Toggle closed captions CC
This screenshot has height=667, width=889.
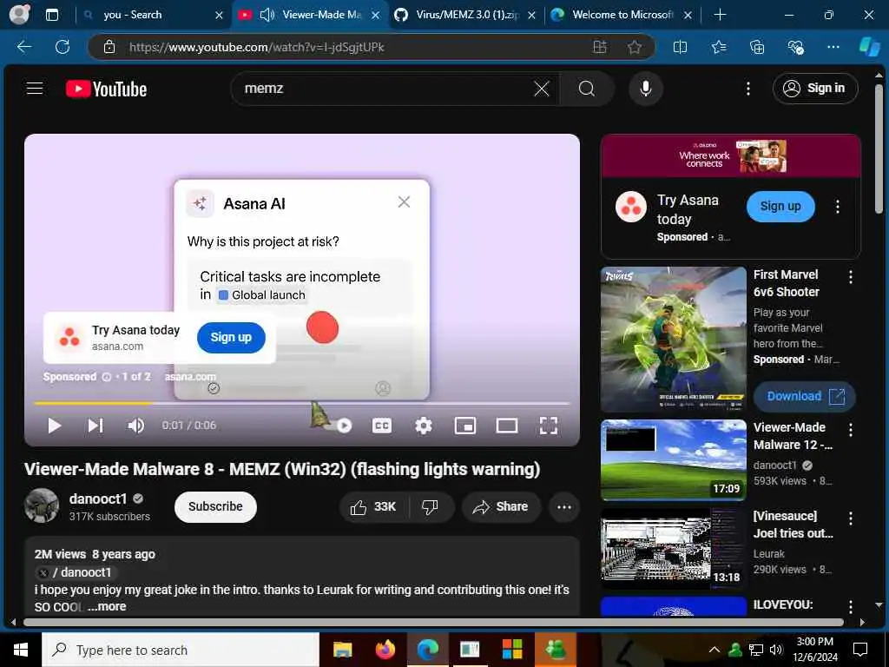coord(382,426)
